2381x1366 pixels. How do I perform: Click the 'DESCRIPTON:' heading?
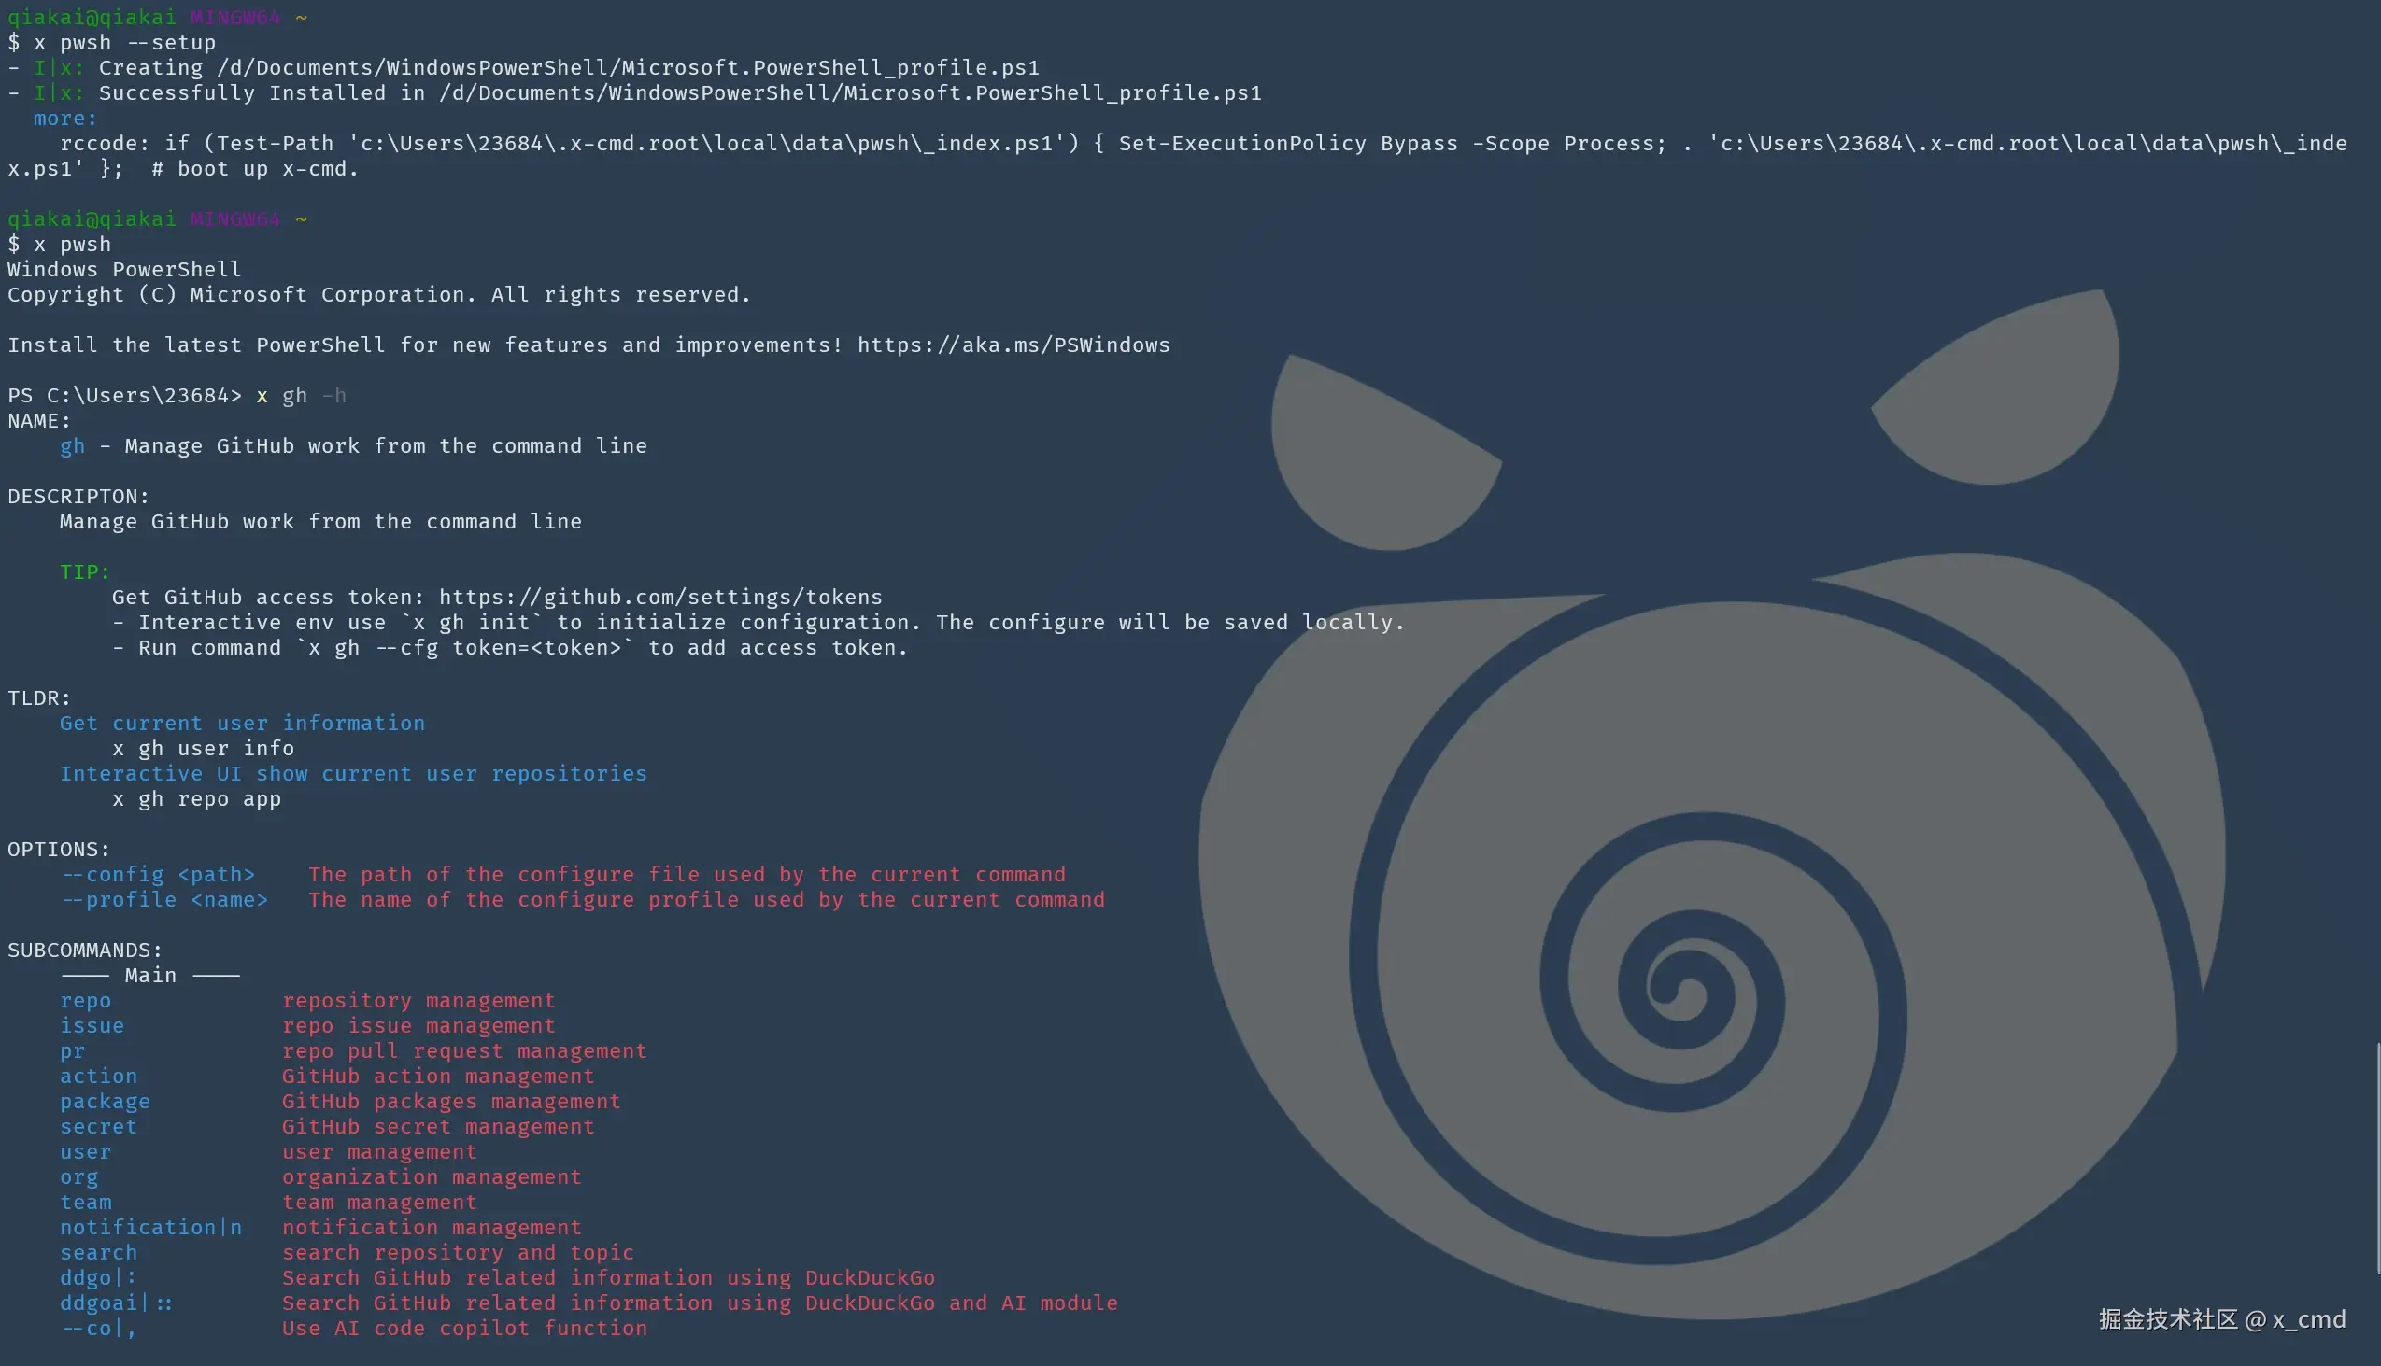[78, 497]
